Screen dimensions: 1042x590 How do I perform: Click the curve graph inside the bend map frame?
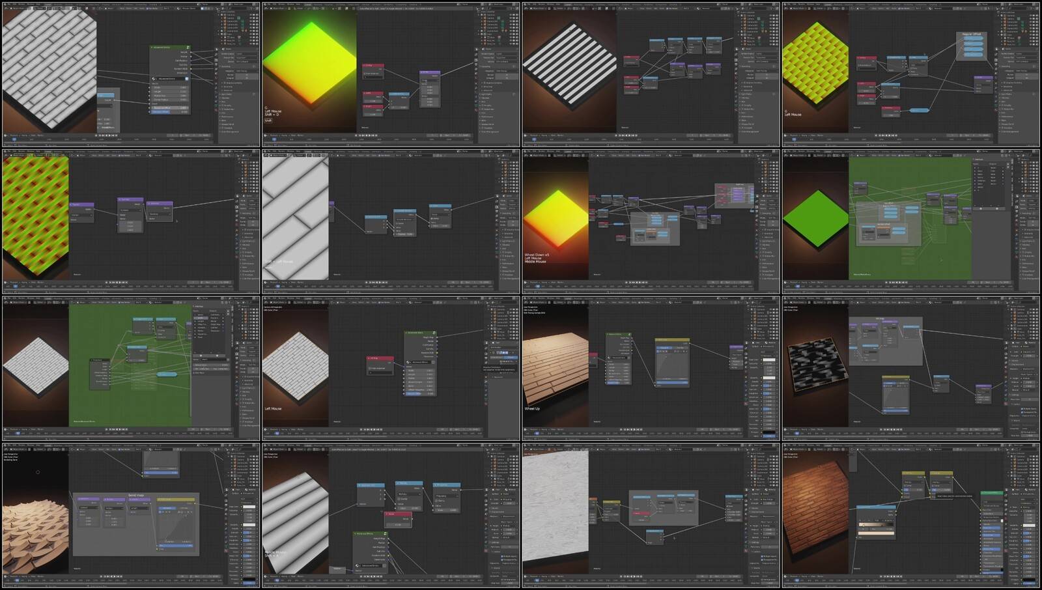pos(176,527)
